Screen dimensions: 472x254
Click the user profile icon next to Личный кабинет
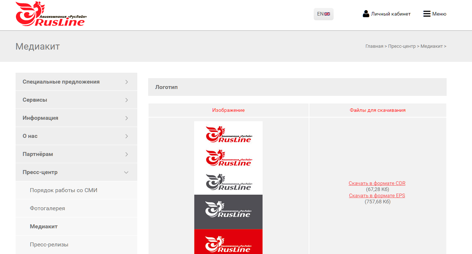pyautogui.click(x=366, y=14)
